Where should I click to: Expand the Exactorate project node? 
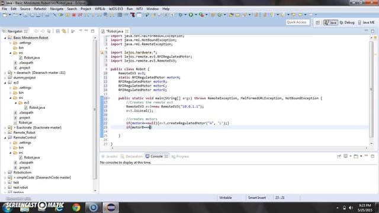point(5,128)
